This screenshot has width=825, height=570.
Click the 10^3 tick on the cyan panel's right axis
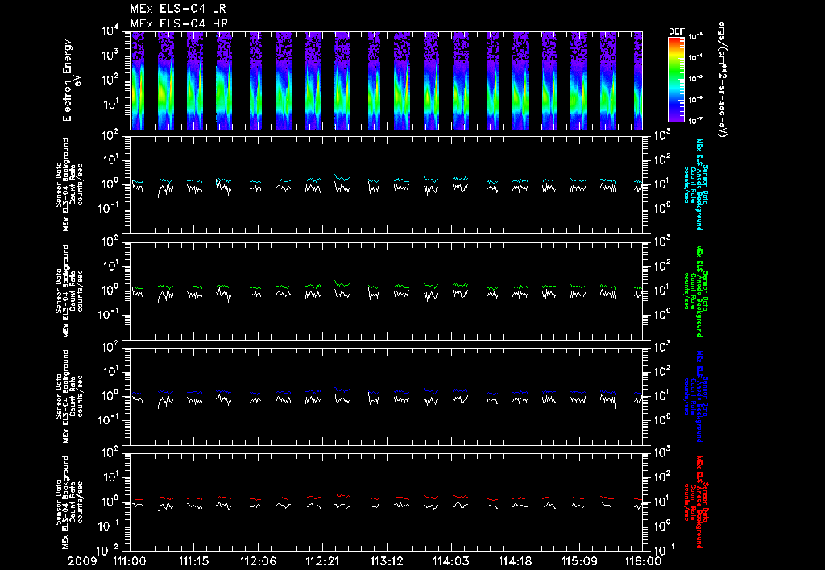[x=662, y=136]
